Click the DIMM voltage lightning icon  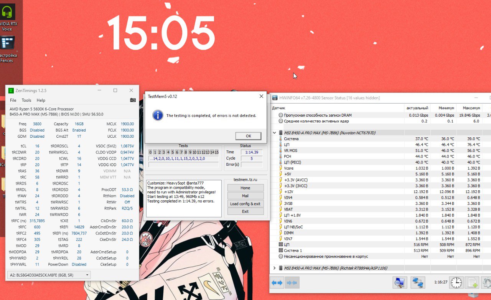pyautogui.click(x=281, y=233)
